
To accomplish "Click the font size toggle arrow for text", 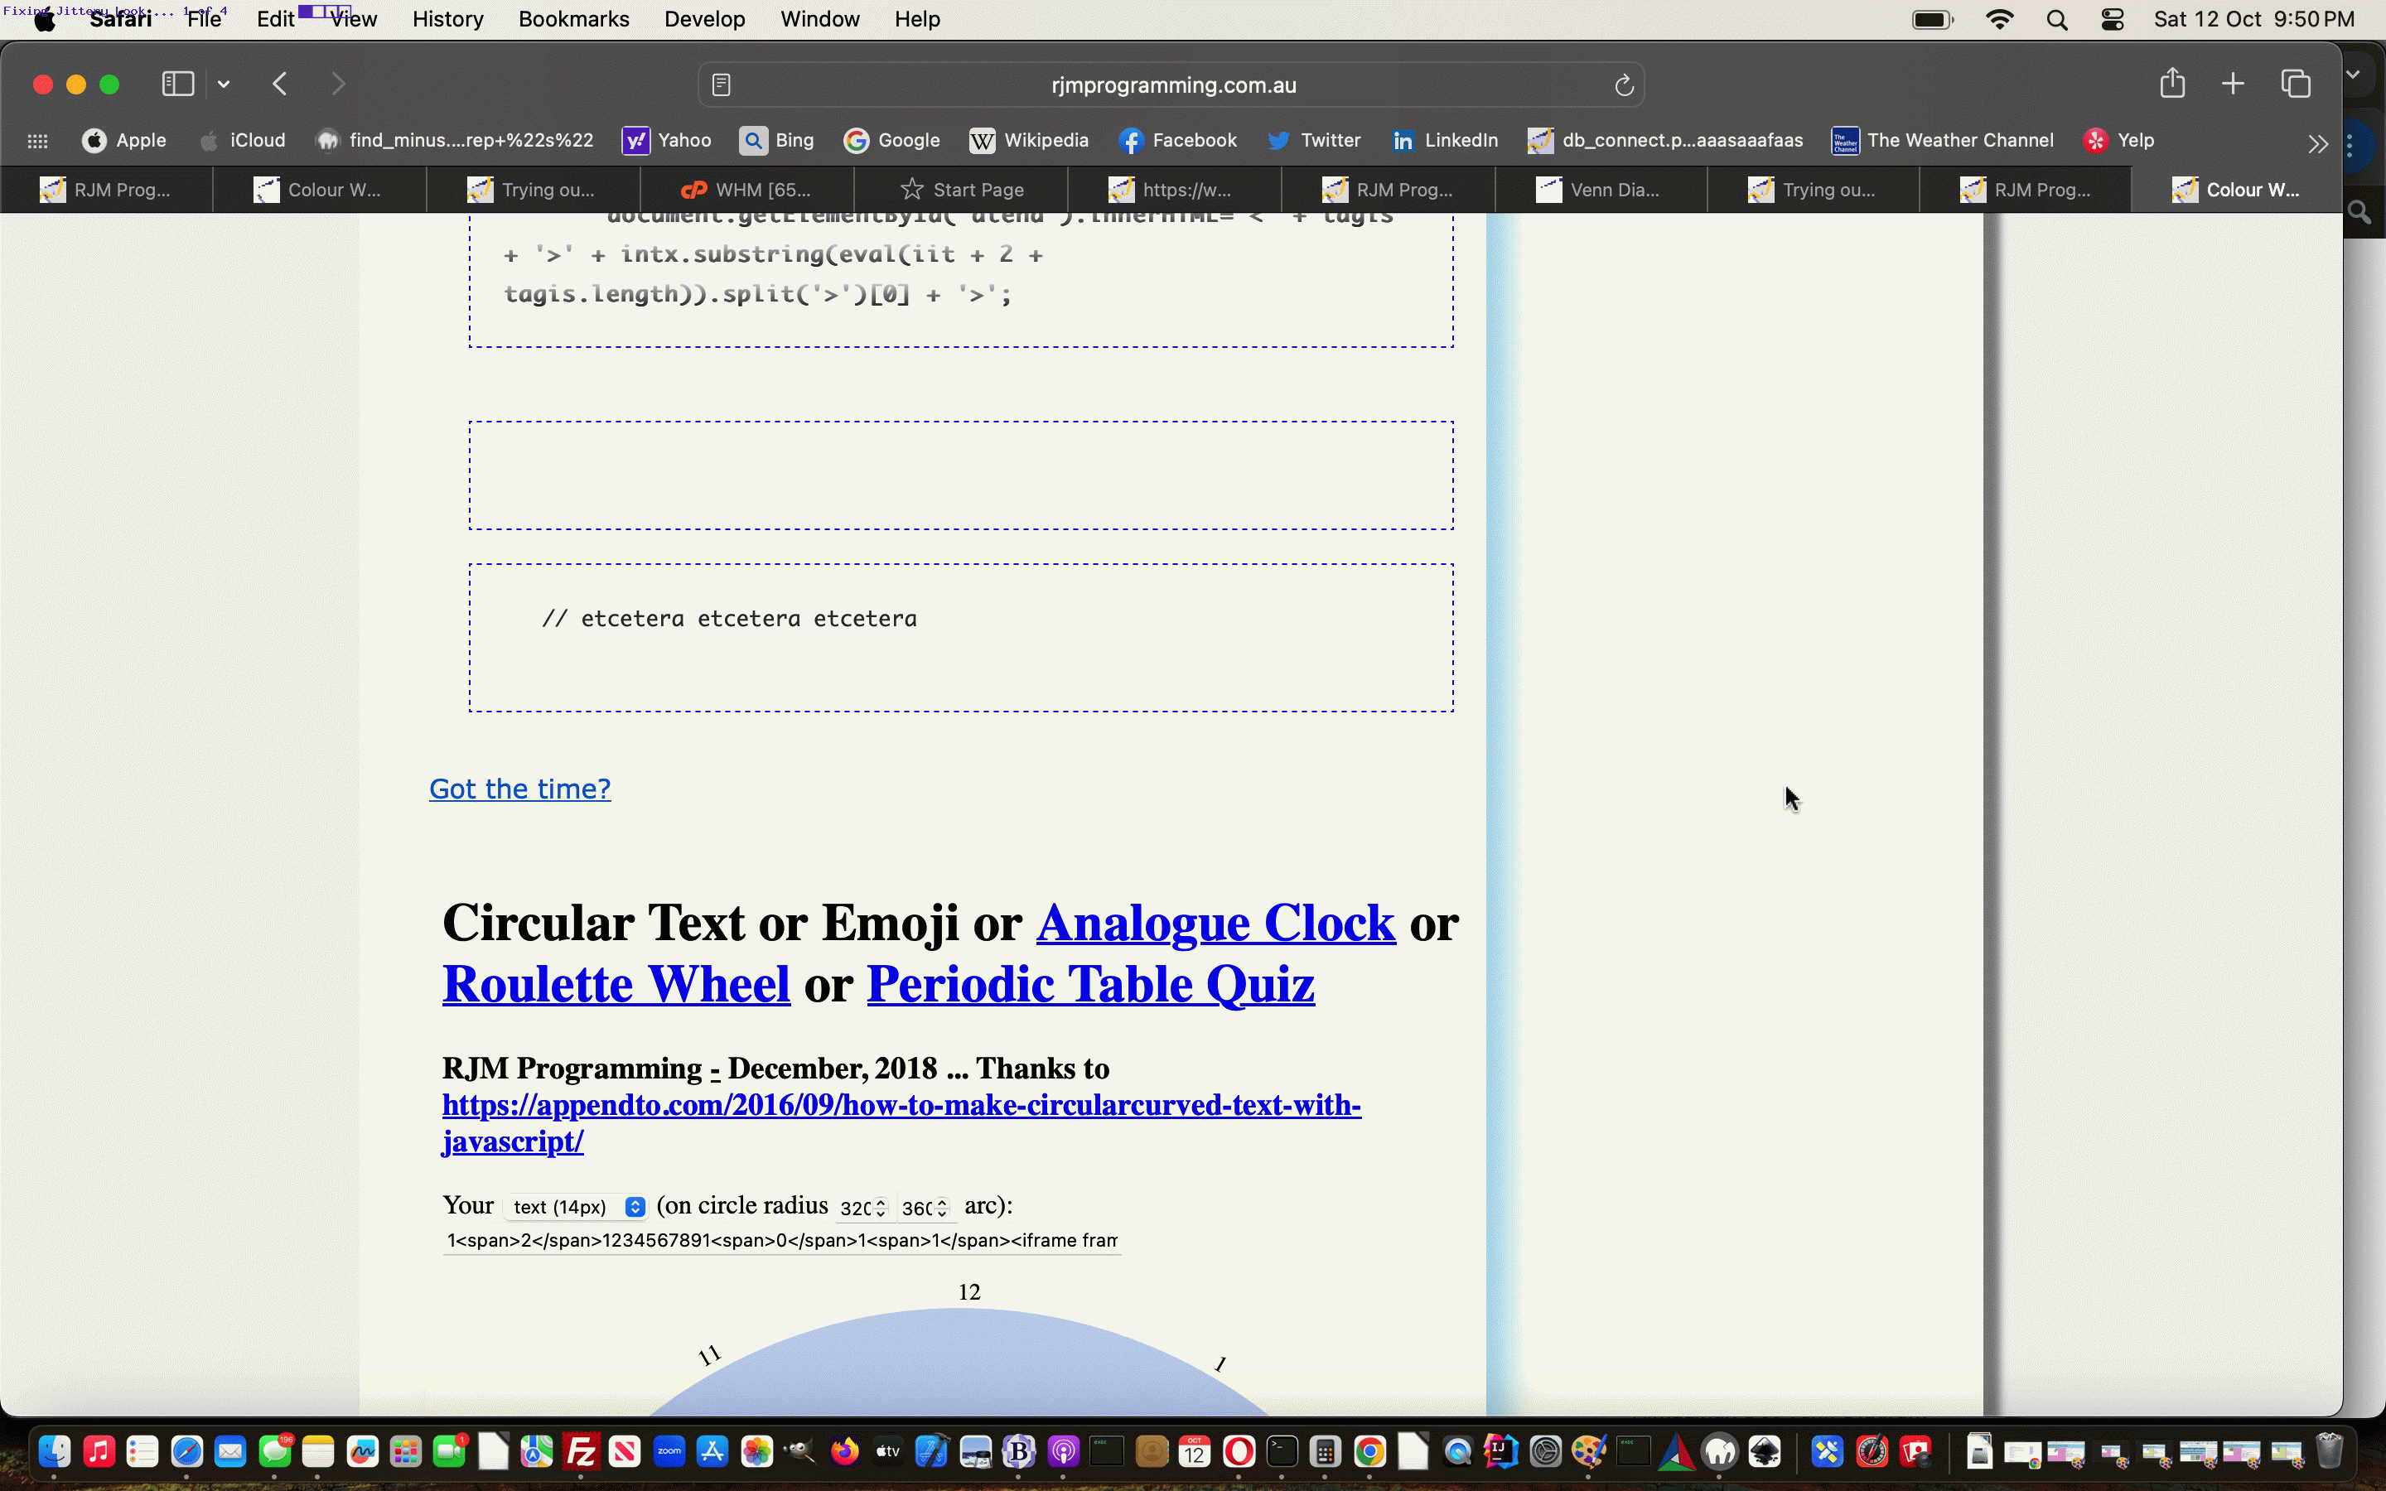I will (635, 1206).
